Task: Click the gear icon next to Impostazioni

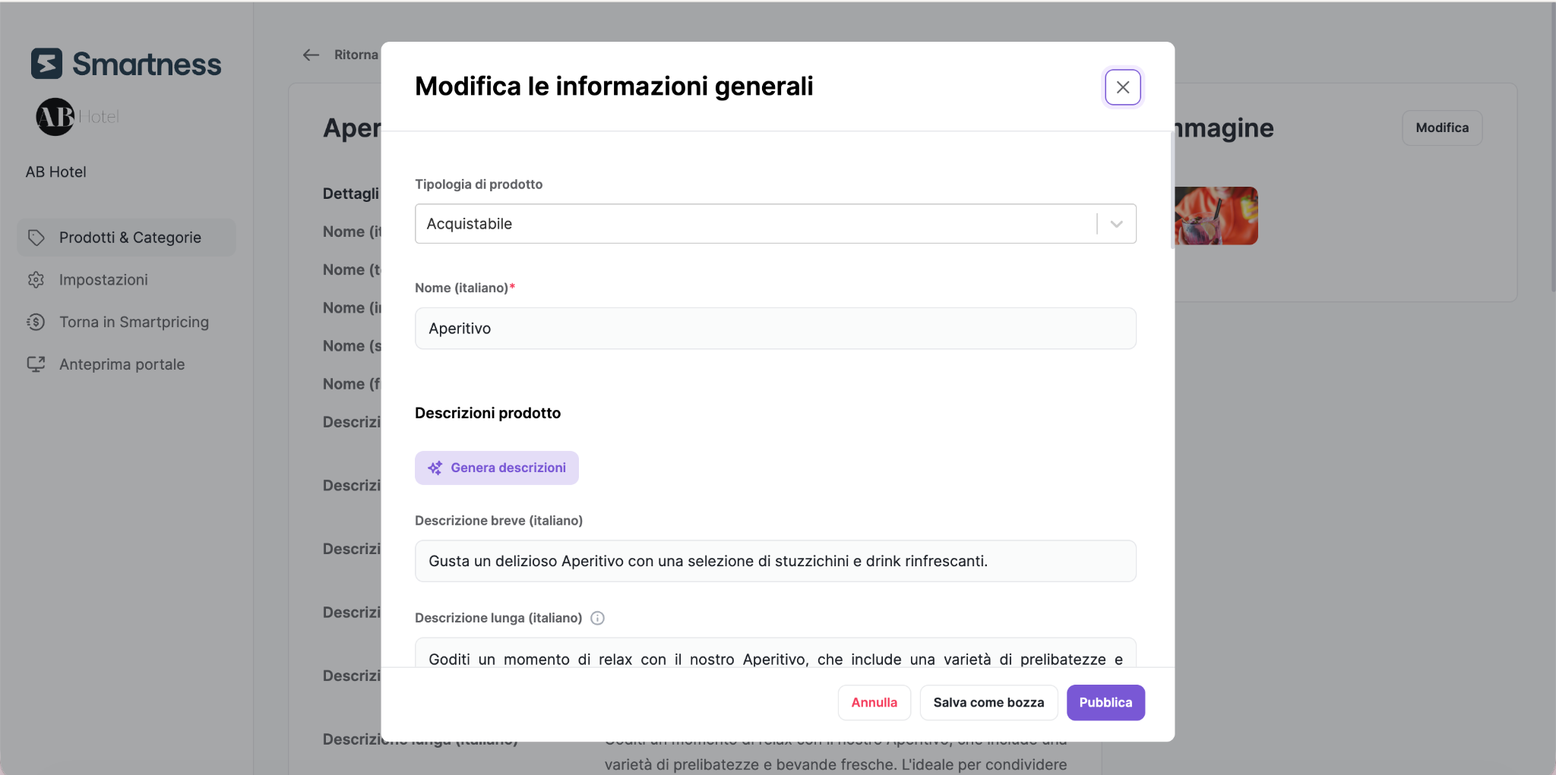Action: (x=36, y=280)
